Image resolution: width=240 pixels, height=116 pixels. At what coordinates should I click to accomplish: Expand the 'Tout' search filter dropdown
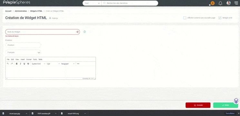click(x=92, y=3)
